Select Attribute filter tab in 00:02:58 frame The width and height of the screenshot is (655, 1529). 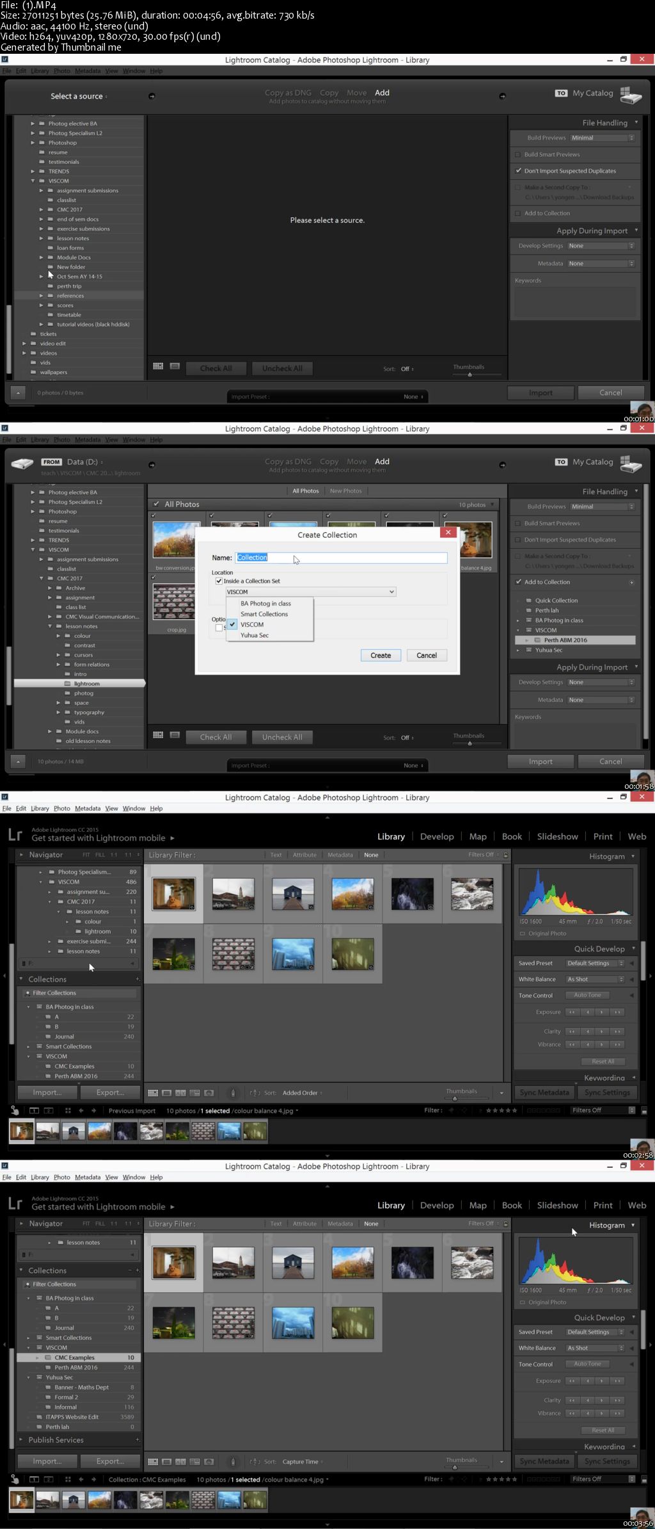[304, 855]
